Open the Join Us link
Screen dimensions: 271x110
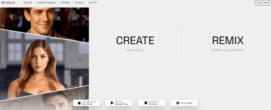click(x=93, y=3)
